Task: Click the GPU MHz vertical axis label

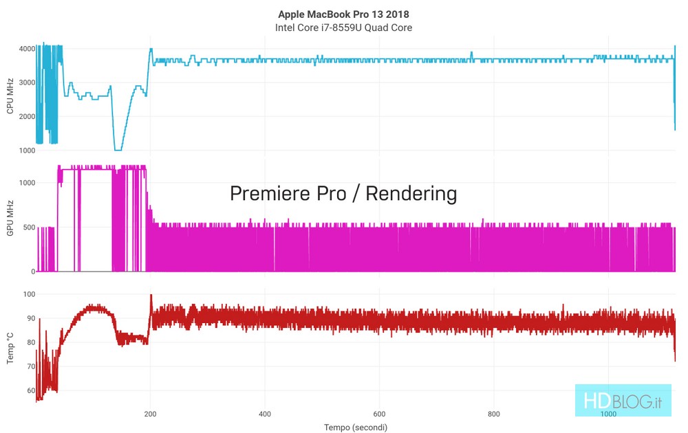Action: click(x=10, y=219)
